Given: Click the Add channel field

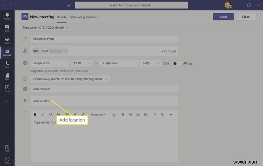Looking at the screenshot, I should (x=104, y=89).
